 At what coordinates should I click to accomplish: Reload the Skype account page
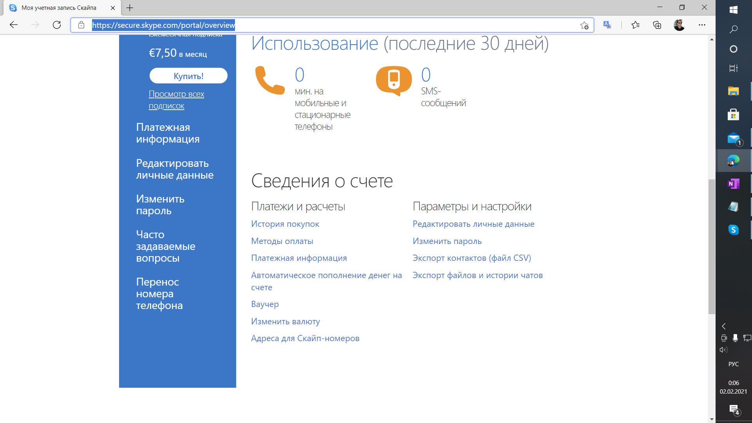57,25
